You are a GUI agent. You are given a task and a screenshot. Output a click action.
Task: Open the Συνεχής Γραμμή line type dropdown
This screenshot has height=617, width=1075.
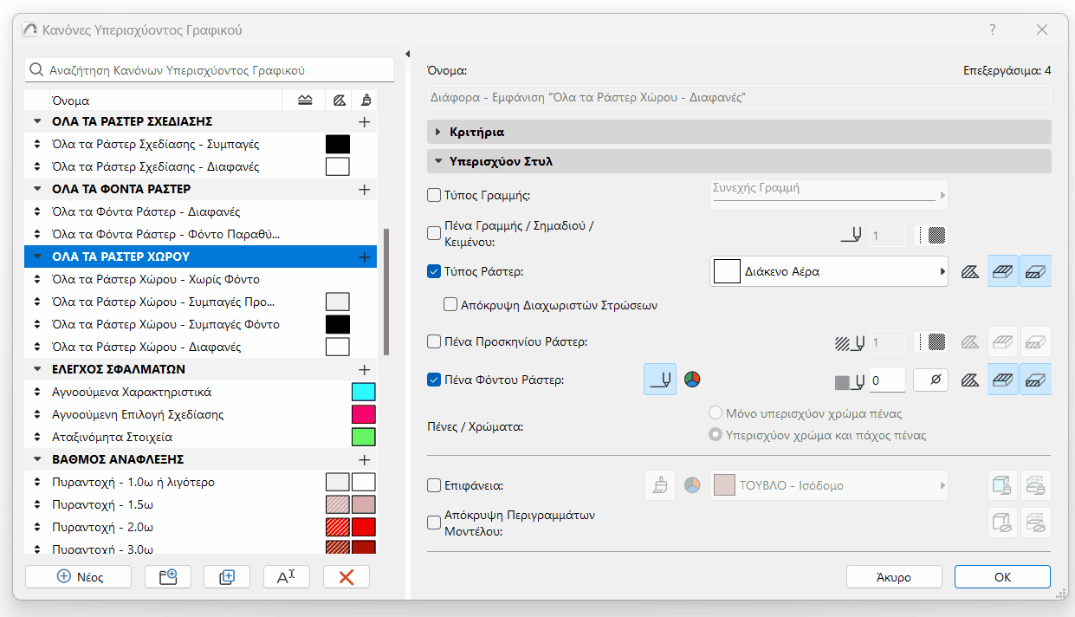(x=829, y=195)
